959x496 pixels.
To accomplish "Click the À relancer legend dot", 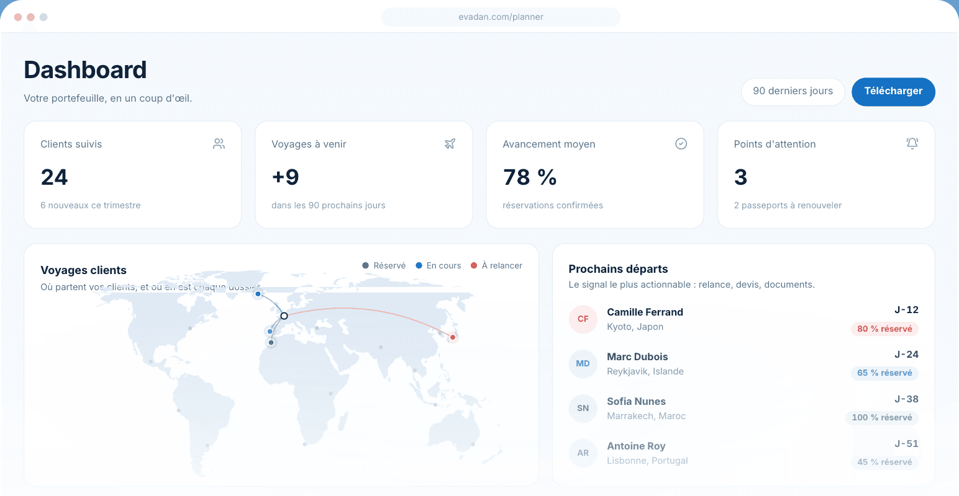I will point(474,265).
